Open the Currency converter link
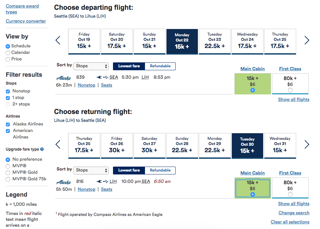320x229 pixels. pyautogui.click(x=26, y=21)
